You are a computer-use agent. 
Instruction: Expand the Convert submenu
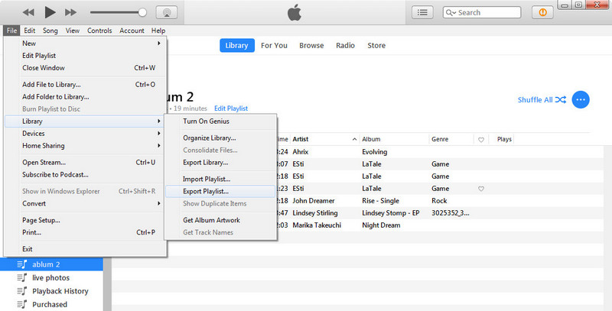[85, 203]
